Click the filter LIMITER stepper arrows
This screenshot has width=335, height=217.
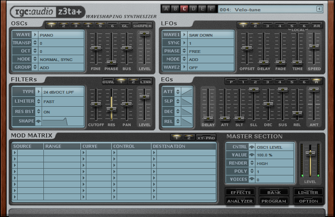(38, 101)
